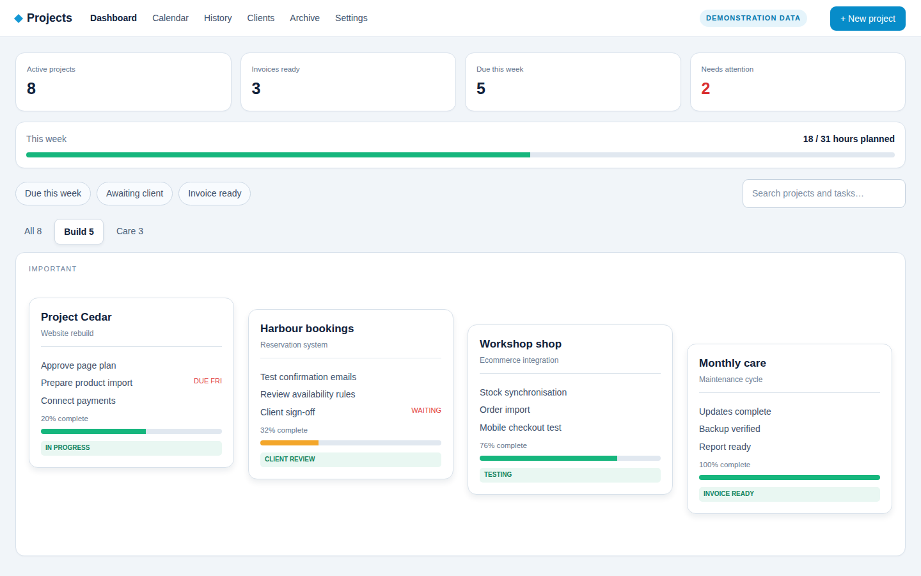921x576 pixels.
Task: Click Monthly care's 100% progress bar
Action: tap(789, 477)
